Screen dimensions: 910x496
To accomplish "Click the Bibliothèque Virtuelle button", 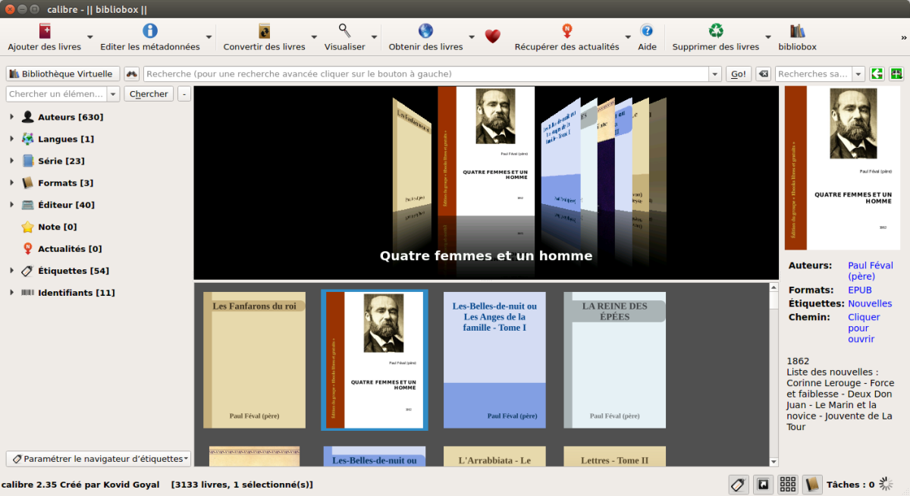I will [63, 74].
